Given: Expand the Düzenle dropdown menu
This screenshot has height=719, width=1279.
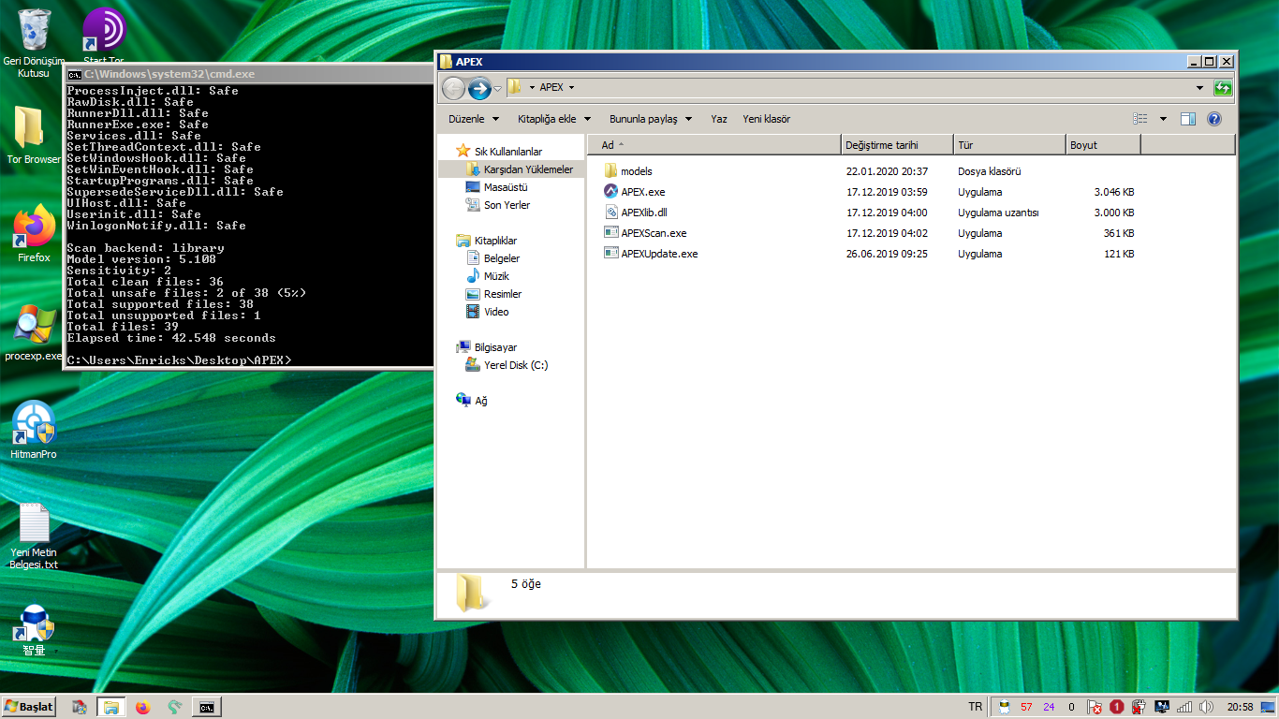Looking at the screenshot, I should click(472, 119).
